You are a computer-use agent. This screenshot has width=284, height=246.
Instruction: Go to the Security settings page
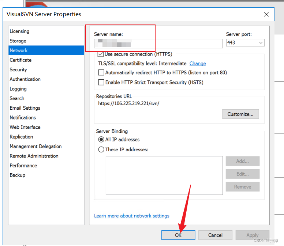coord(46,70)
